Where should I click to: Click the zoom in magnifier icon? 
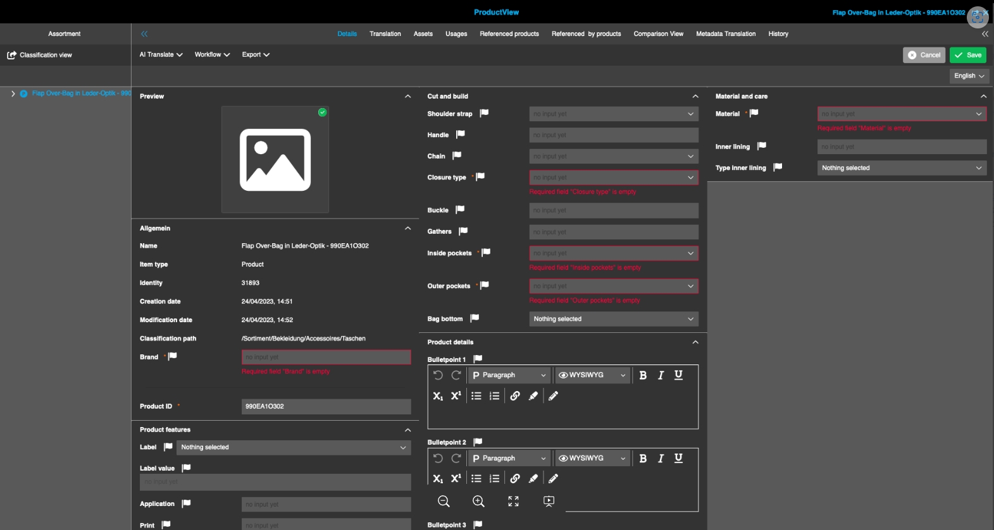point(478,502)
